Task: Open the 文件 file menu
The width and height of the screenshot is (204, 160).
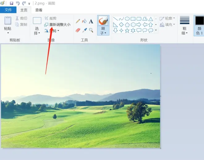Action: pyautogui.click(x=8, y=10)
